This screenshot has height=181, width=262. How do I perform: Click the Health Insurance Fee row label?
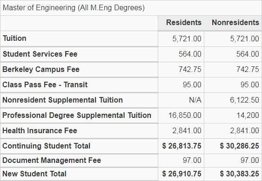click(40, 130)
